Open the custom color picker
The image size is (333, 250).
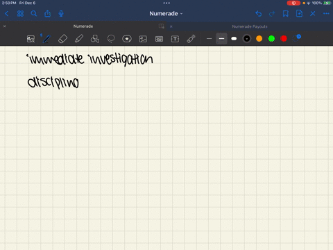pos(296,38)
